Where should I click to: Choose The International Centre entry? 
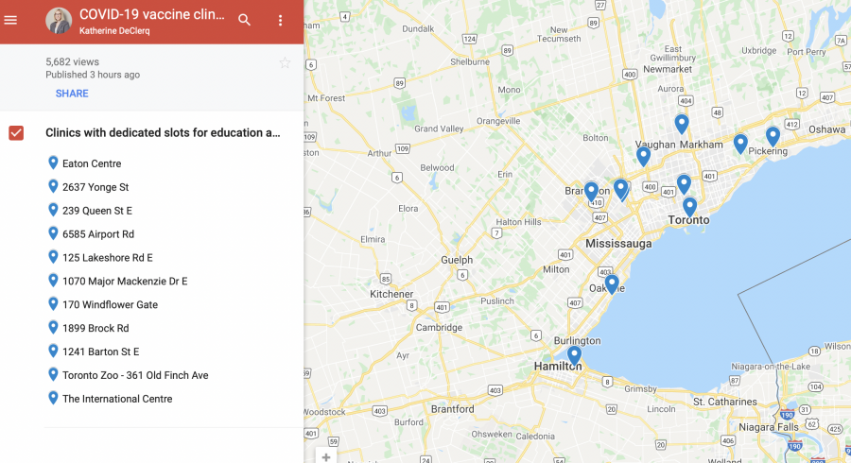(117, 399)
